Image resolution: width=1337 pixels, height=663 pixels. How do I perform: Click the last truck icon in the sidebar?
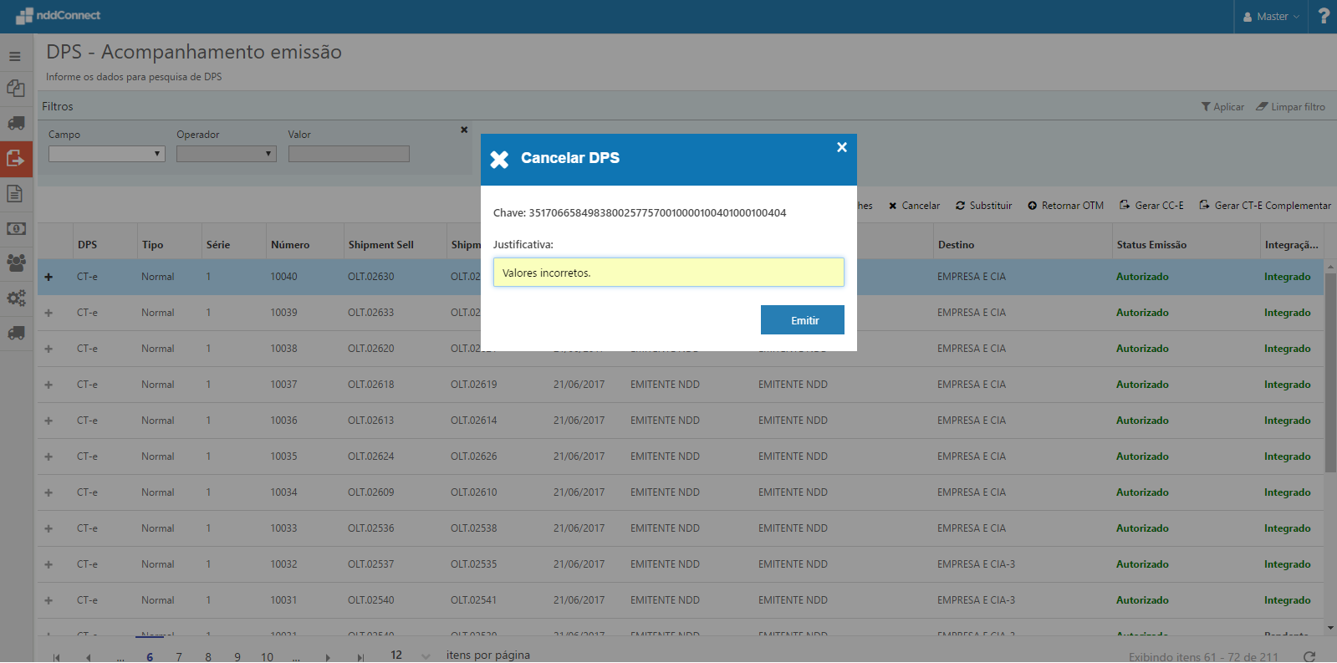[x=16, y=333]
